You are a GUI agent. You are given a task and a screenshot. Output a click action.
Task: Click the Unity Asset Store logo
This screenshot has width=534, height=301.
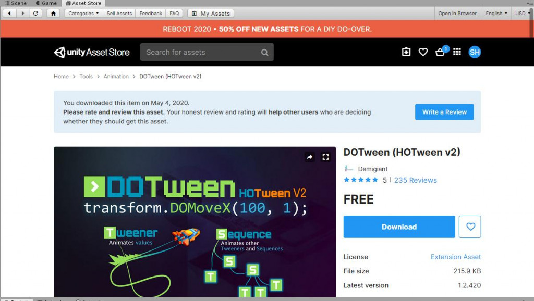click(92, 52)
